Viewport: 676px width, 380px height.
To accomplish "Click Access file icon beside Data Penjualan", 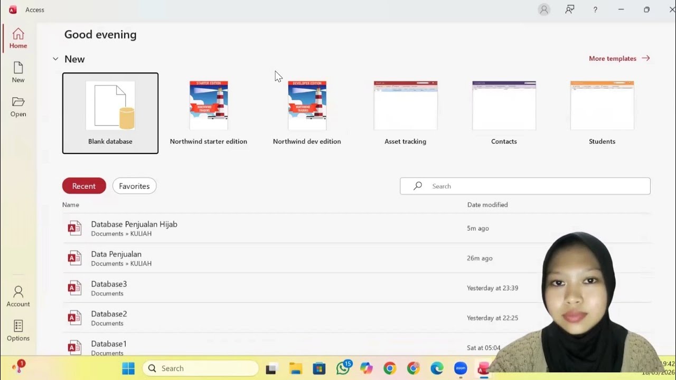I will (74, 258).
